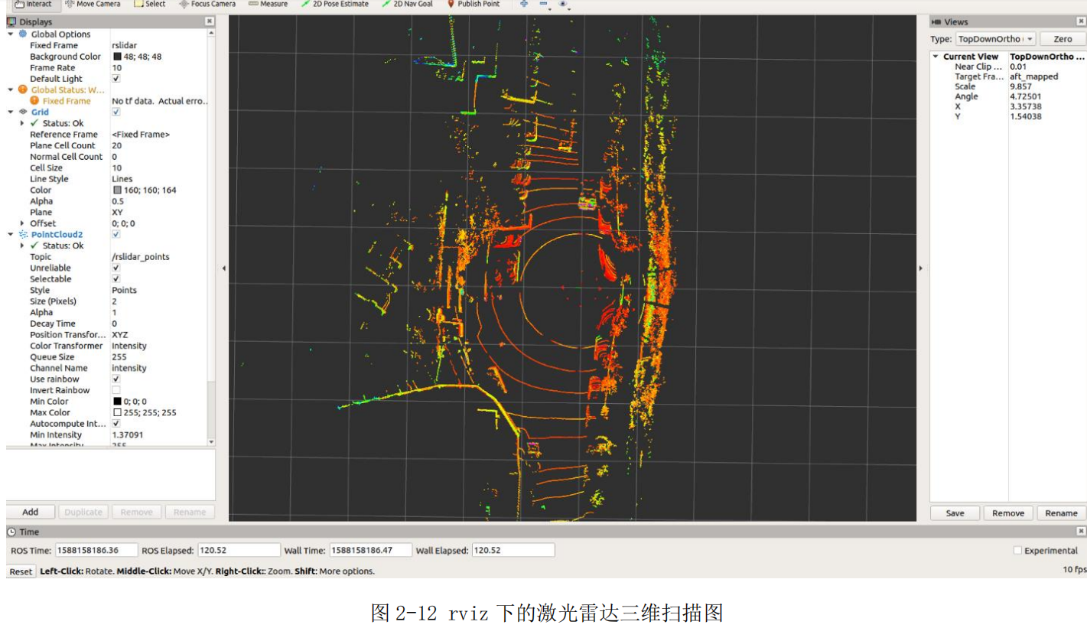Click the Time panel clock icon

pyautogui.click(x=11, y=532)
